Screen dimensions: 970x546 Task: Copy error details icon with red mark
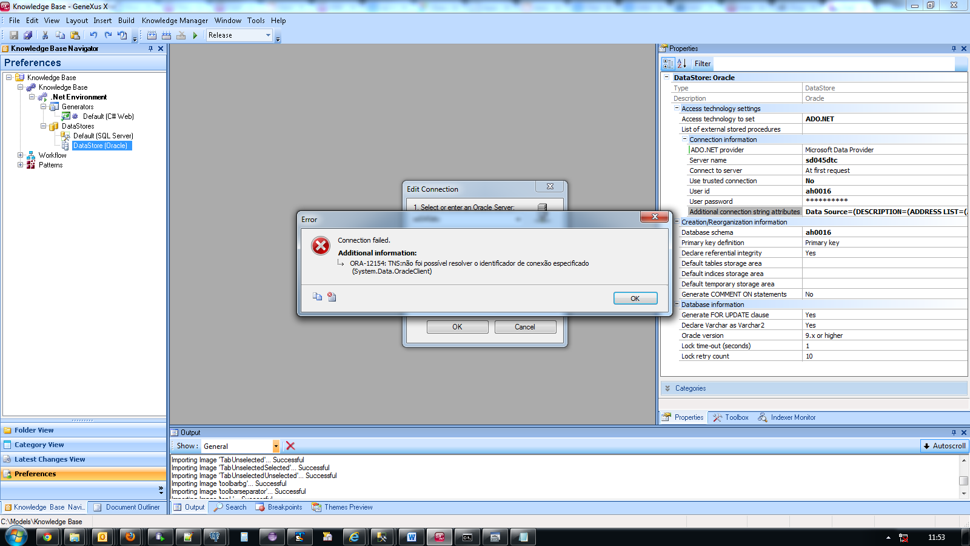(x=332, y=297)
